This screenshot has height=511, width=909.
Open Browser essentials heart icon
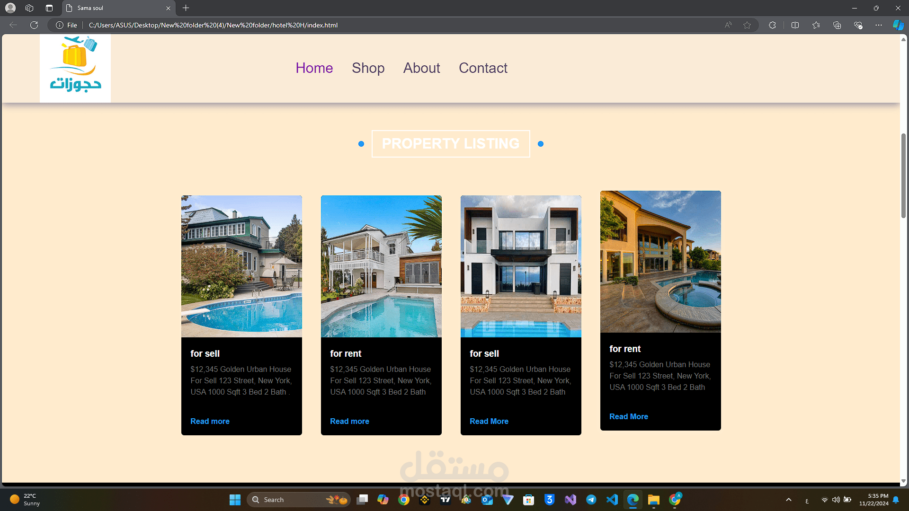pyautogui.click(x=858, y=25)
